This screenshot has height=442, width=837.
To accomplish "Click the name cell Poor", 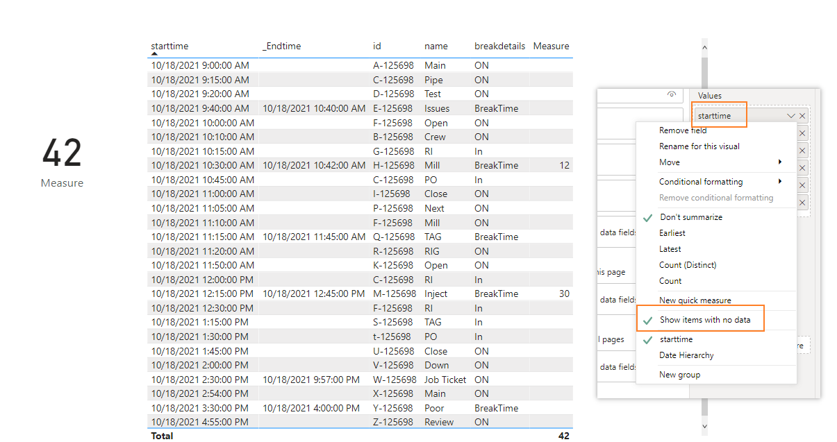I will (x=434, y=408).
